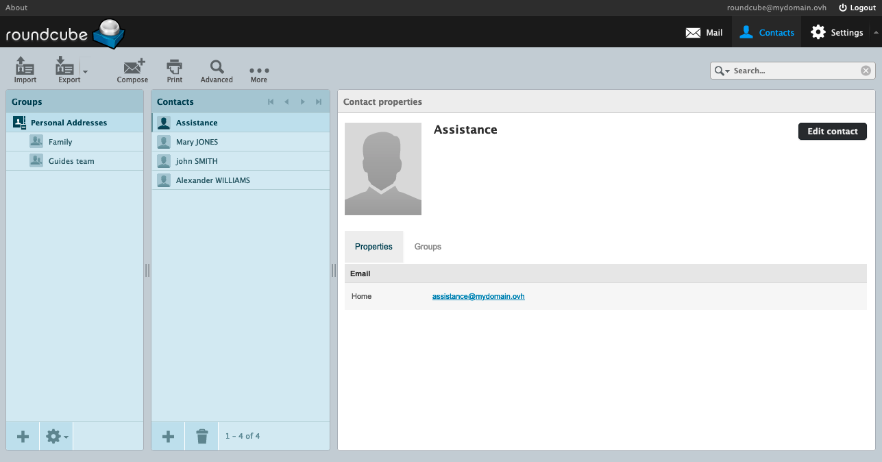
Task: Click the Compose message icon
Action: (x=132, y=70)
